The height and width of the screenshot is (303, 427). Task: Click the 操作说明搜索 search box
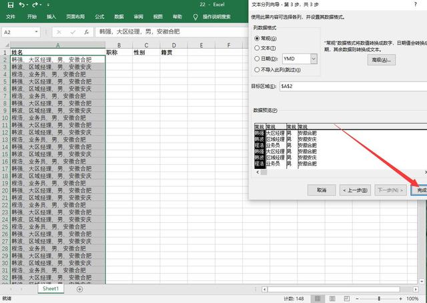pyautogui.click(x=216, y=17)
